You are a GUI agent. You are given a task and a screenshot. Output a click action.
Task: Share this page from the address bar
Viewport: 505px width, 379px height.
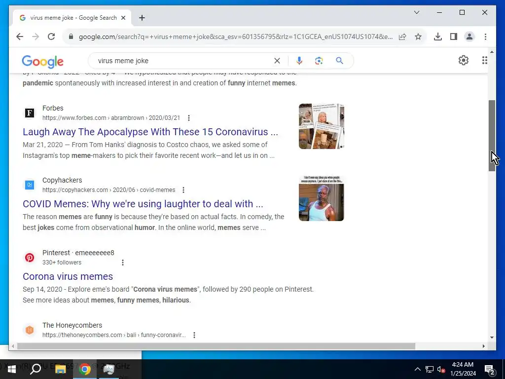tap(402, 37)
